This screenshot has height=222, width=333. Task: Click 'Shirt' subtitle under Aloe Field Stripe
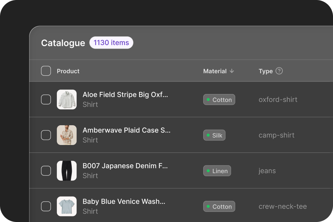[90, 104]
